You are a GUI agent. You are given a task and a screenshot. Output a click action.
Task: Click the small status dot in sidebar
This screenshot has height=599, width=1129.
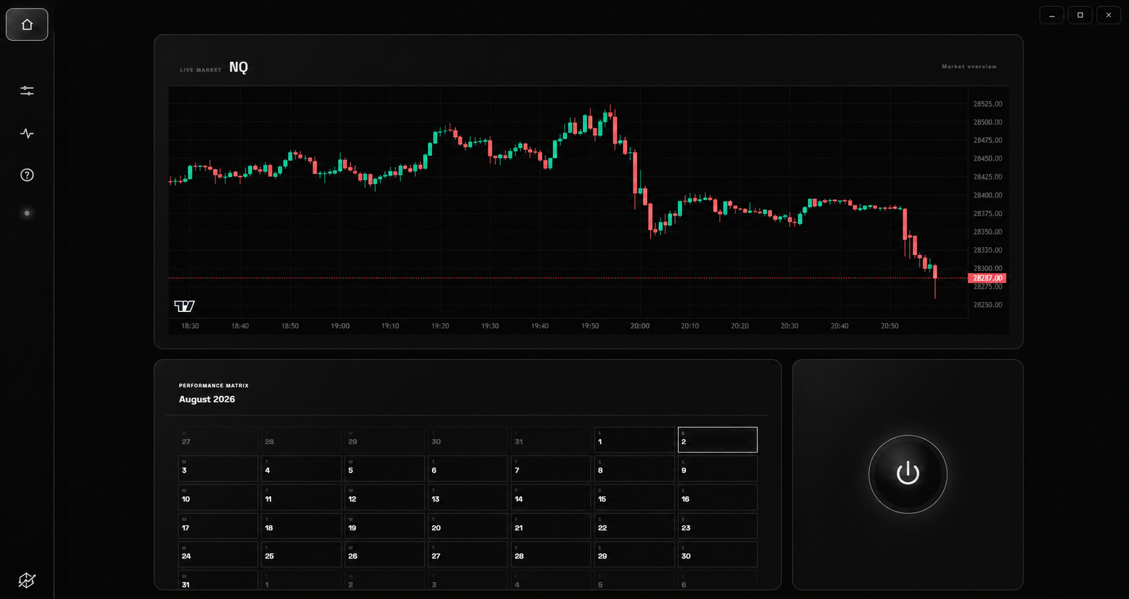pos(27,213)
